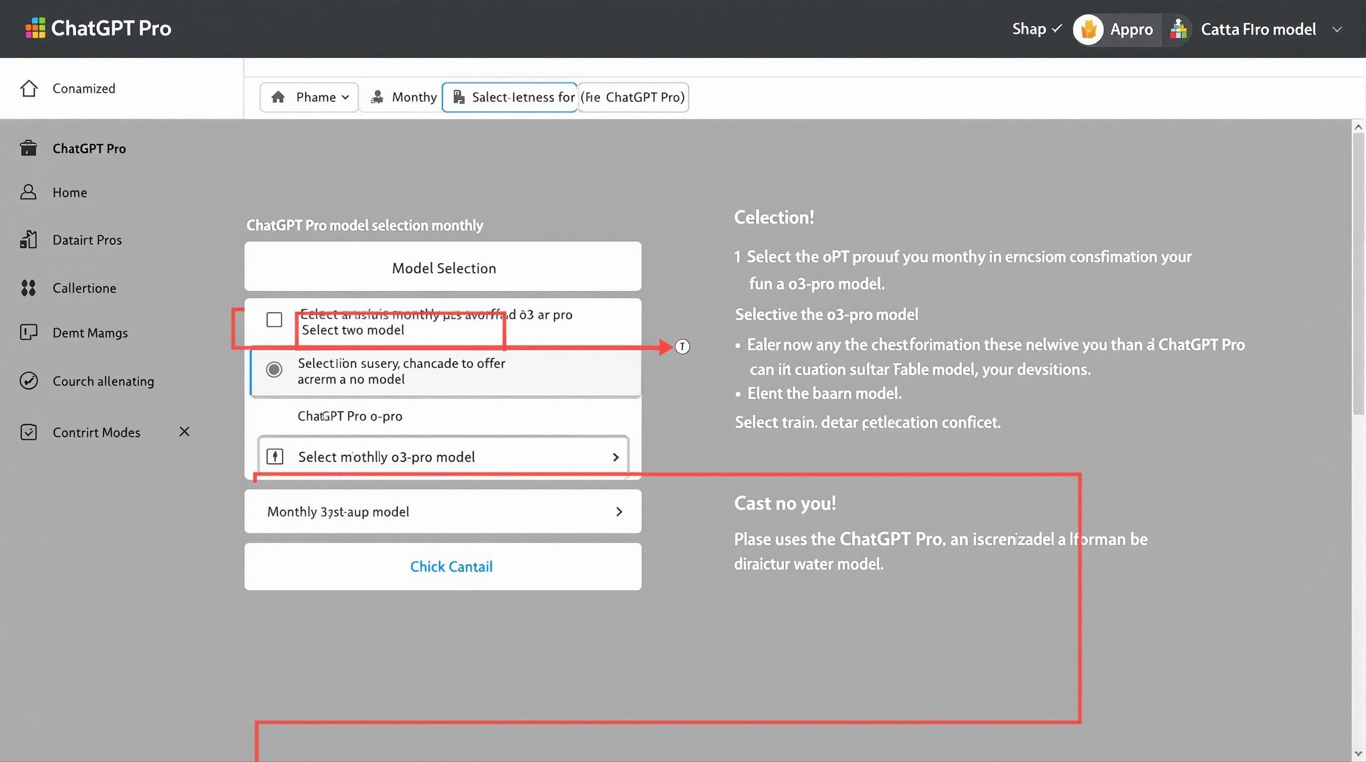
Task: Click the Demt Mamgs chat icon
Action: 29,332
